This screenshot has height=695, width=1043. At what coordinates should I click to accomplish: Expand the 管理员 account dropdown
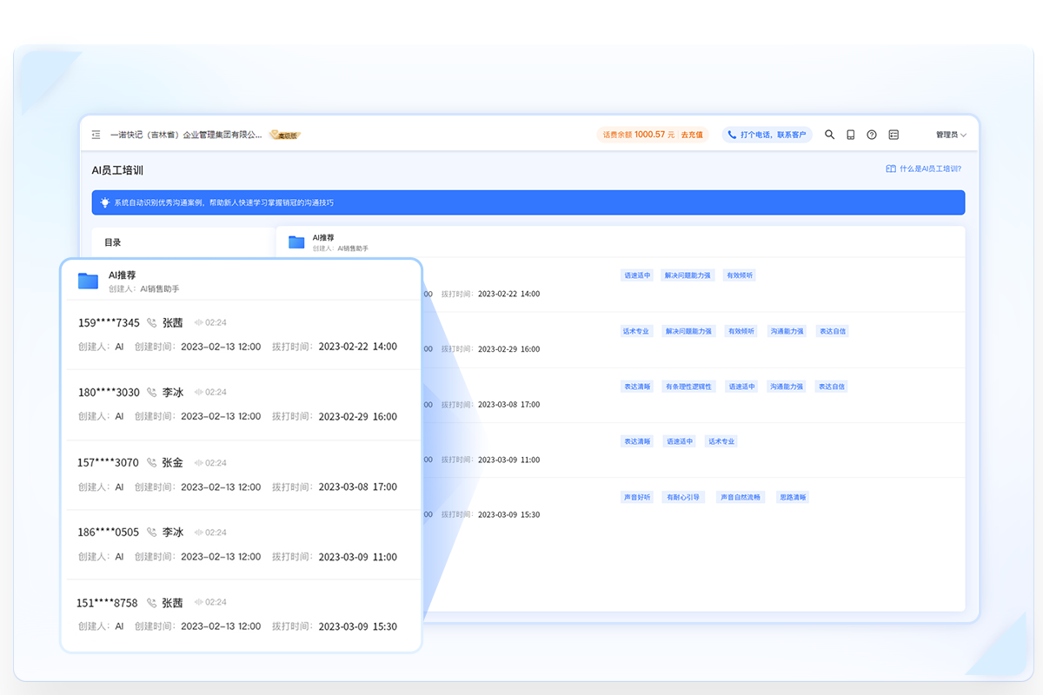951,135
